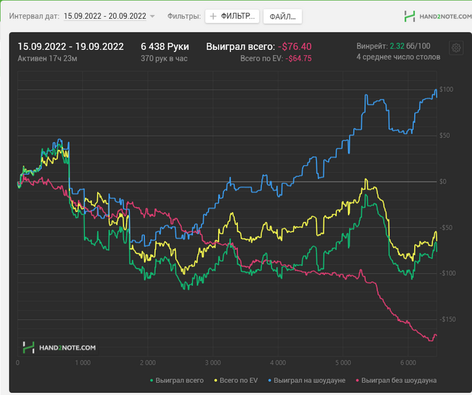Image resolution: width=472 pixels, height=395 pixels.
Task: Open the date interval dropdown arrow
Action: (x=152, y=16)
